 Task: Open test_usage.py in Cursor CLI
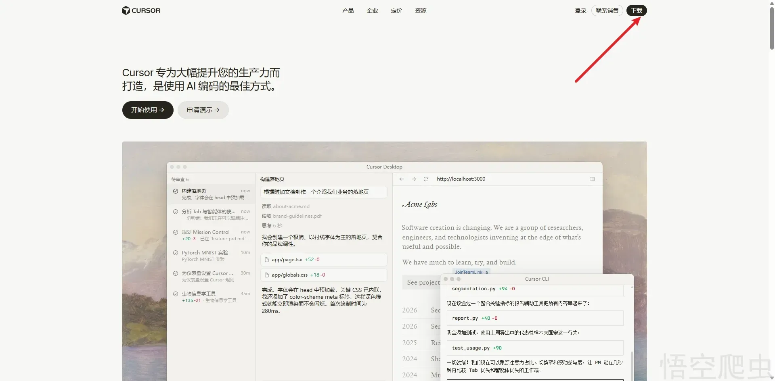pos(471,348)
